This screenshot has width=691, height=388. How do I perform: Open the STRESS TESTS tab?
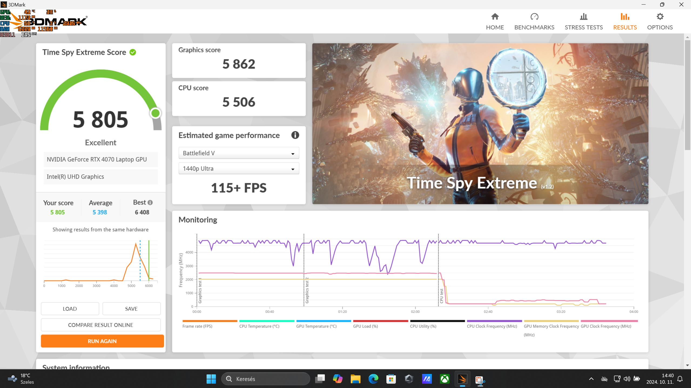coord(584,22)
